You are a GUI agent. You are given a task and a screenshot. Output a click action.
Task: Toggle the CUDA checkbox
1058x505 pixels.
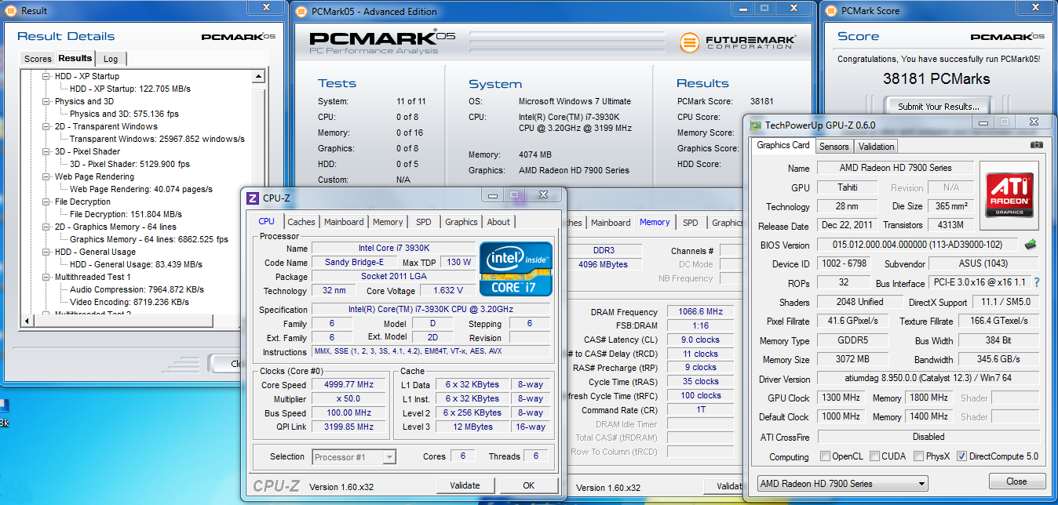(874, 456)
